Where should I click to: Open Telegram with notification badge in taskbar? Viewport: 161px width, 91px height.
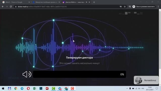click(x=60, y=88)
